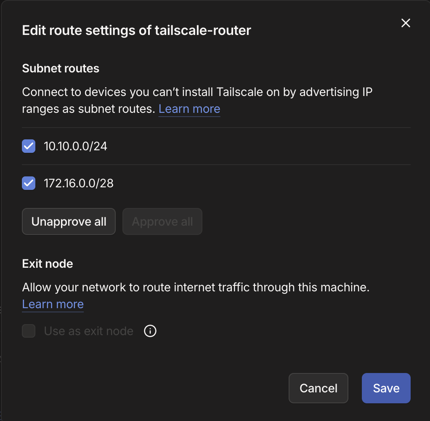Follow the Learn more link under Exit node
The height and width of the screenshot is (421, 430).
point(53,304)
